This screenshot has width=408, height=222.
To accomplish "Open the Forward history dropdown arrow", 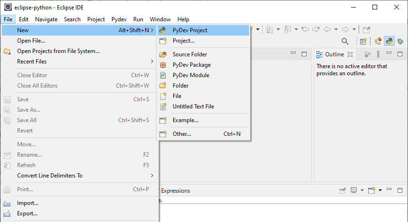I will pos(354,29).
